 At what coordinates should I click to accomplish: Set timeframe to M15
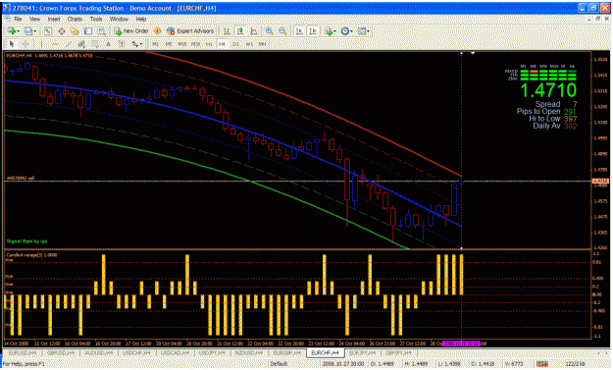182,44
